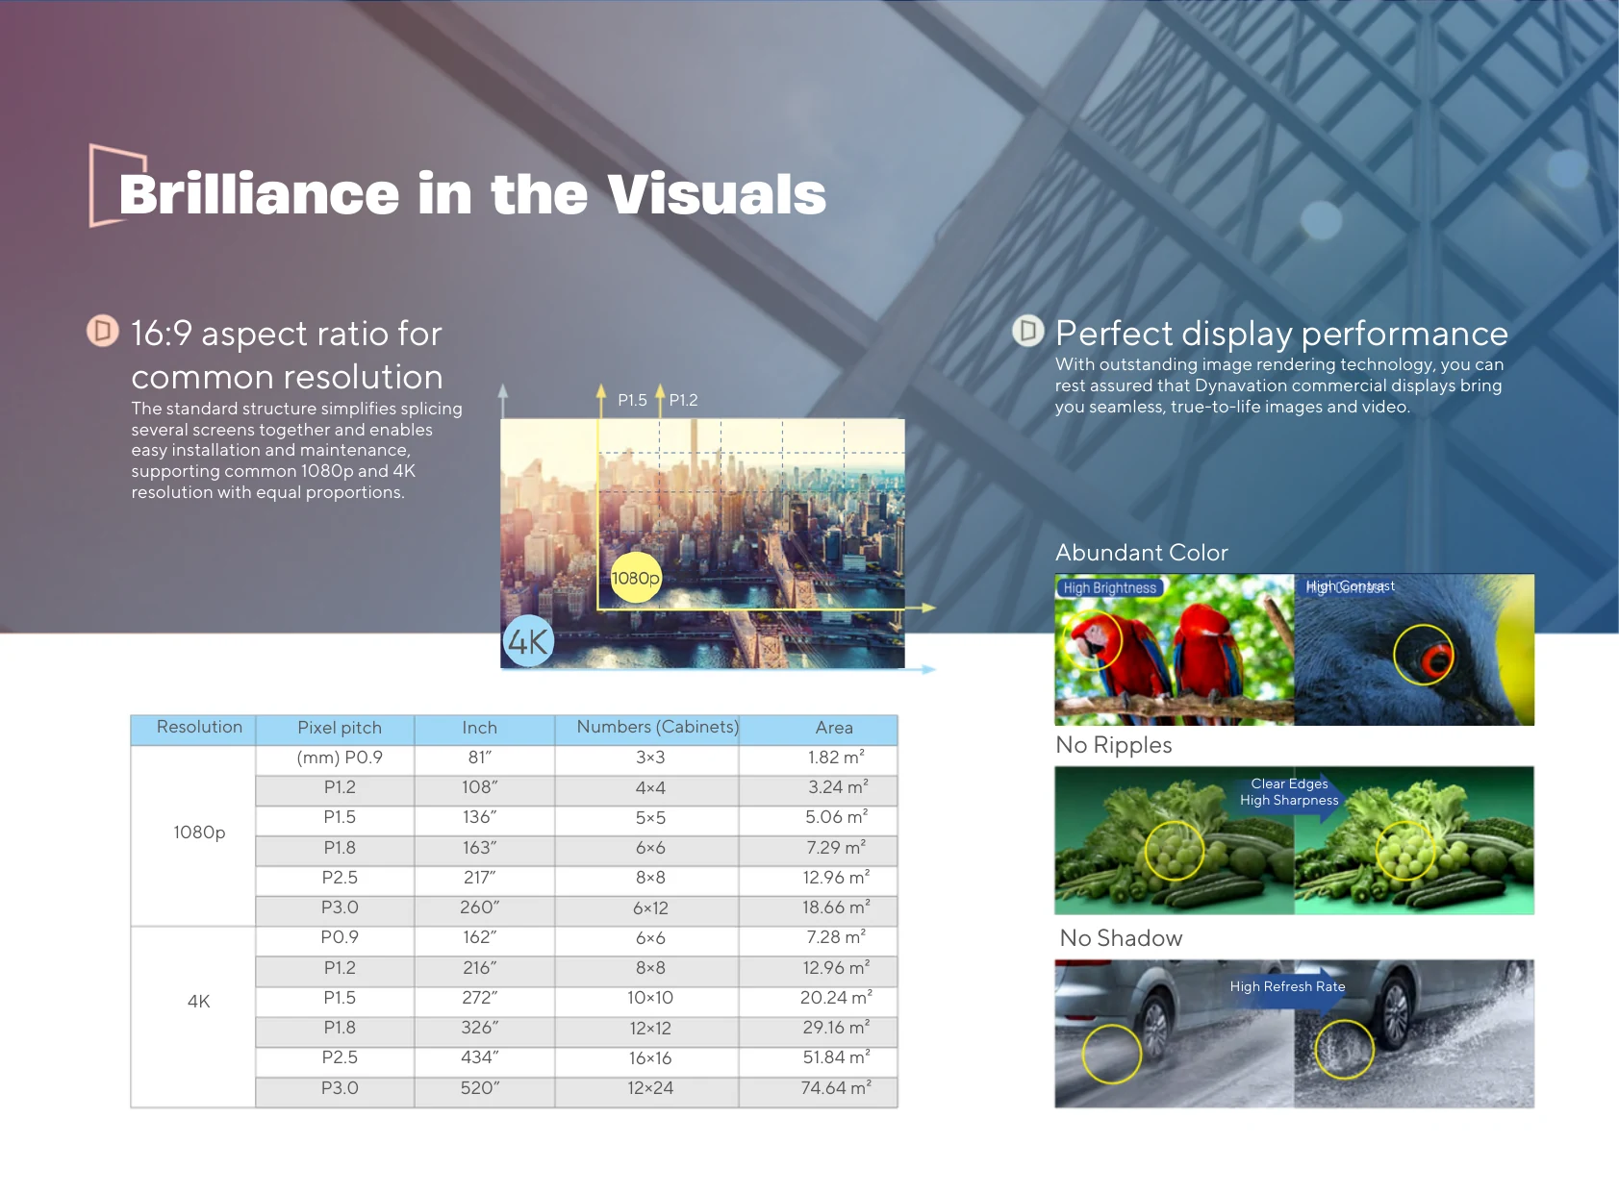Open the right car wheel splash thumbnail
The width and height of the screenshot is (1619, 1193).
coord(1414,1033)
